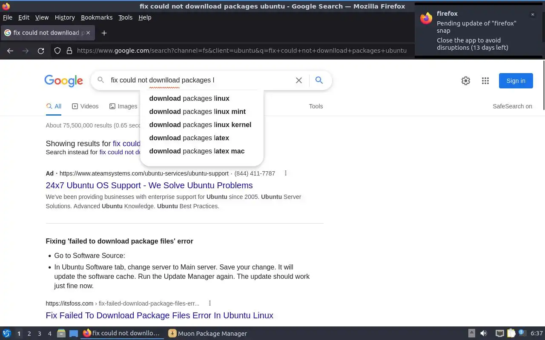Select the All results tab
This screenshot has width=545, height=340.
(x=54, y=106)
